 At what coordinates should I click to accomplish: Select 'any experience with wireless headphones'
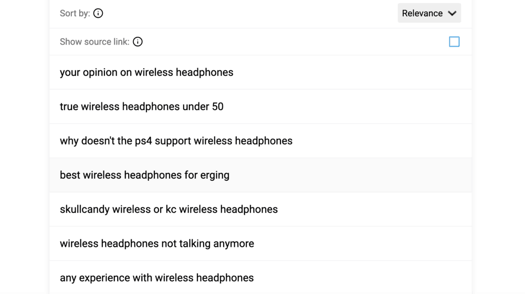click(156, 278)
